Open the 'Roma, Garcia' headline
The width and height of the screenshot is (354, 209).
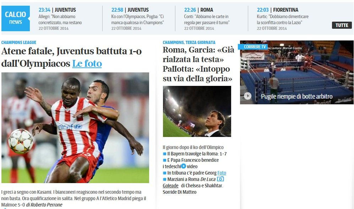point(198,64)
